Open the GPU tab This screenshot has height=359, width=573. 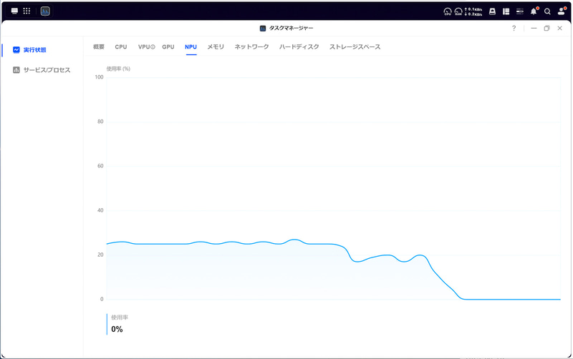(168, 47)
